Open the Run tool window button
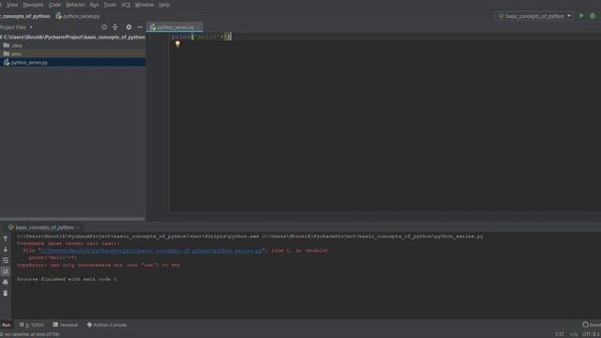This screenshot has width=601, height=338. coord(6,325)
